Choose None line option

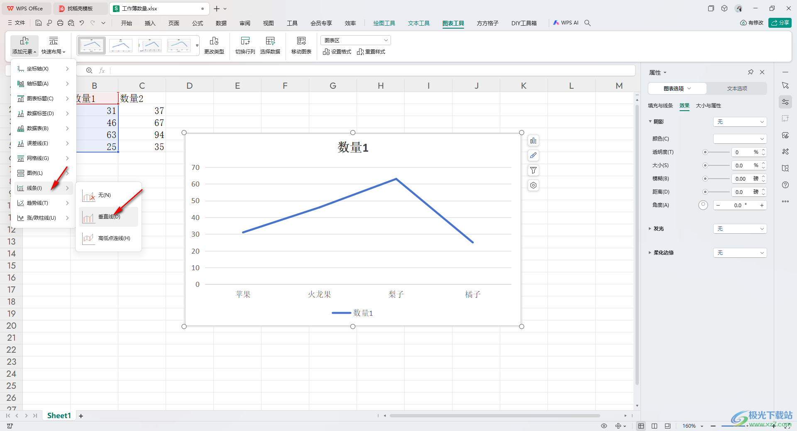(x=108, y=195)
